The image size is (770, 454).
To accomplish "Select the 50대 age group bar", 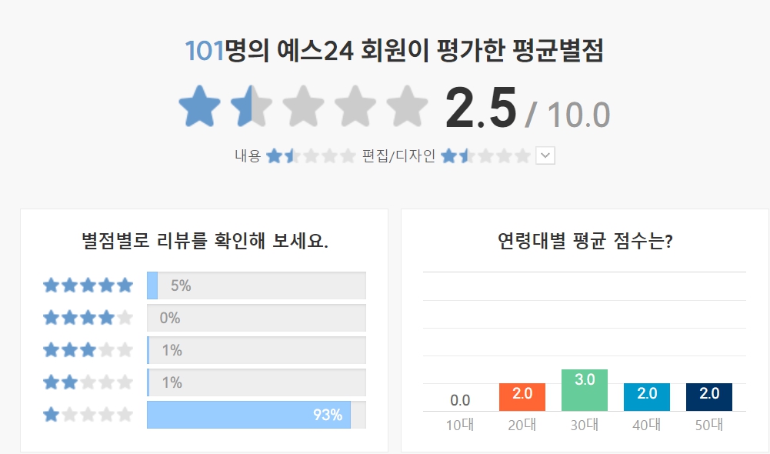I will point(708,396).
